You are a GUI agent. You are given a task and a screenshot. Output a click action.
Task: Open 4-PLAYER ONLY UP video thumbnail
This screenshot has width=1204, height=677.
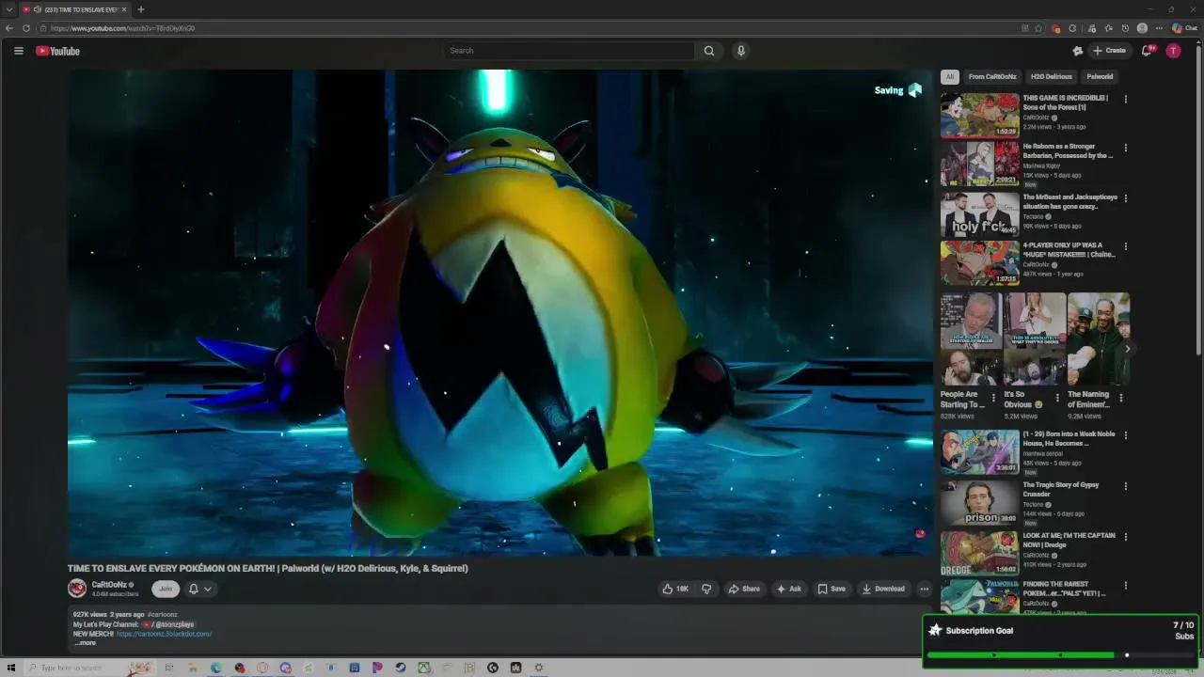click(979, 262)
